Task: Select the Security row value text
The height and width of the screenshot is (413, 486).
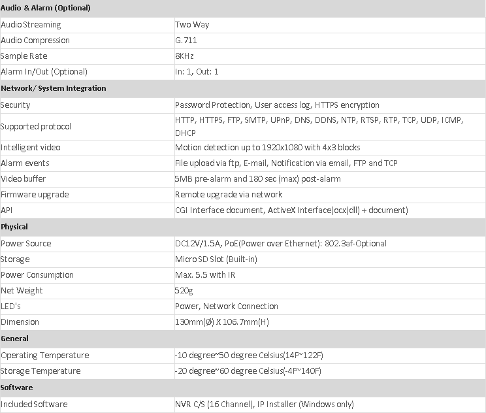Action: pyautogui.click(x=277, y=105)
